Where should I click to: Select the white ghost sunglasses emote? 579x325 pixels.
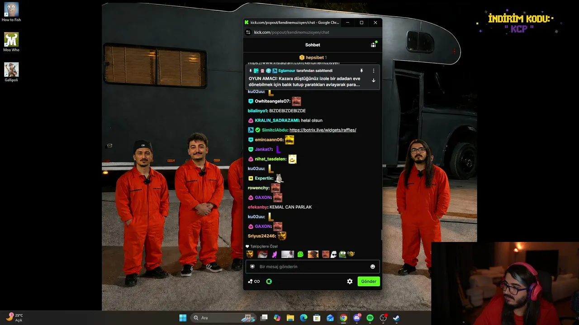point(334,254)
